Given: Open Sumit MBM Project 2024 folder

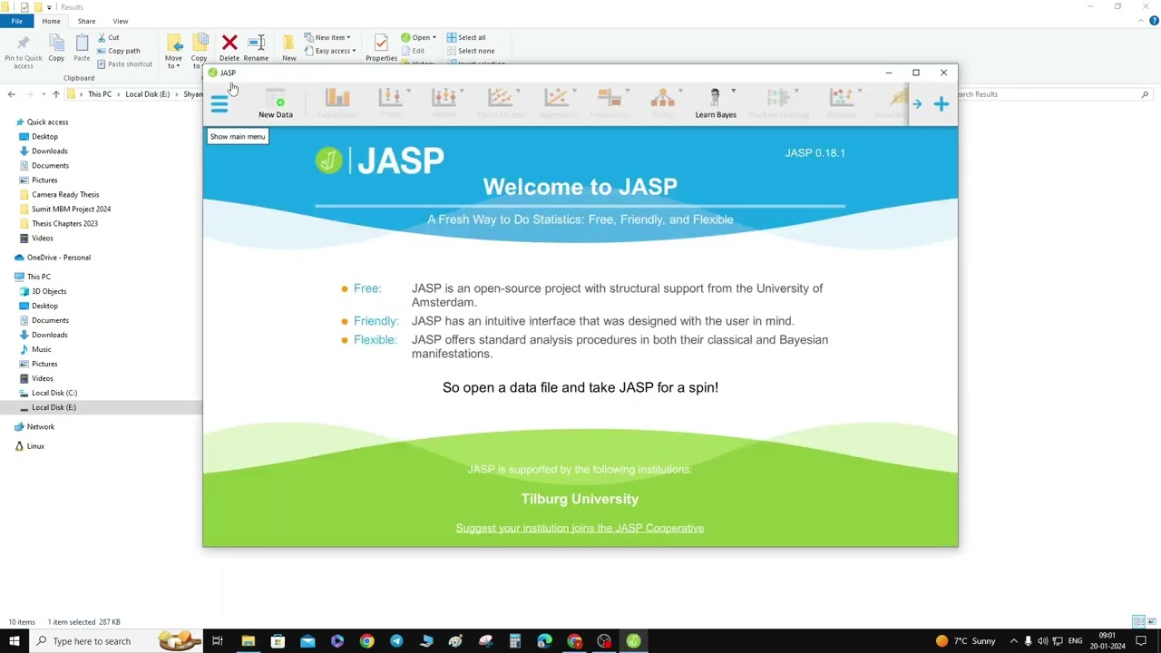Looking at the screenshot, I should pos(71,209).
